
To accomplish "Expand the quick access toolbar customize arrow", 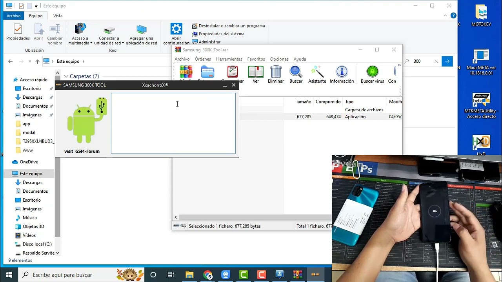I will [36, 6].
